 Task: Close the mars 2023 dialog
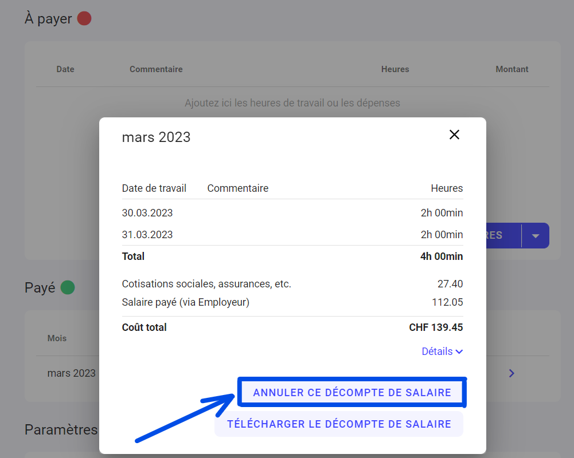(454, 135)
